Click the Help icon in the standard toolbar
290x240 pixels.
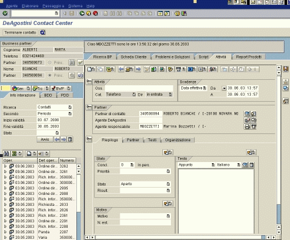pyautogui.click(x=177, y=13)
